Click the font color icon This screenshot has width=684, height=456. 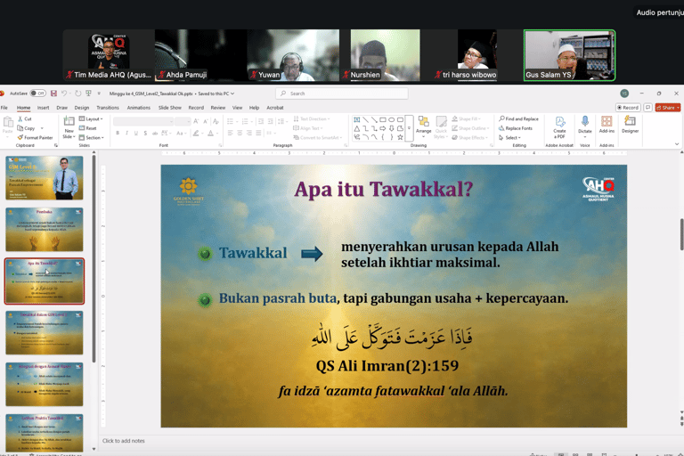[211, 133]
